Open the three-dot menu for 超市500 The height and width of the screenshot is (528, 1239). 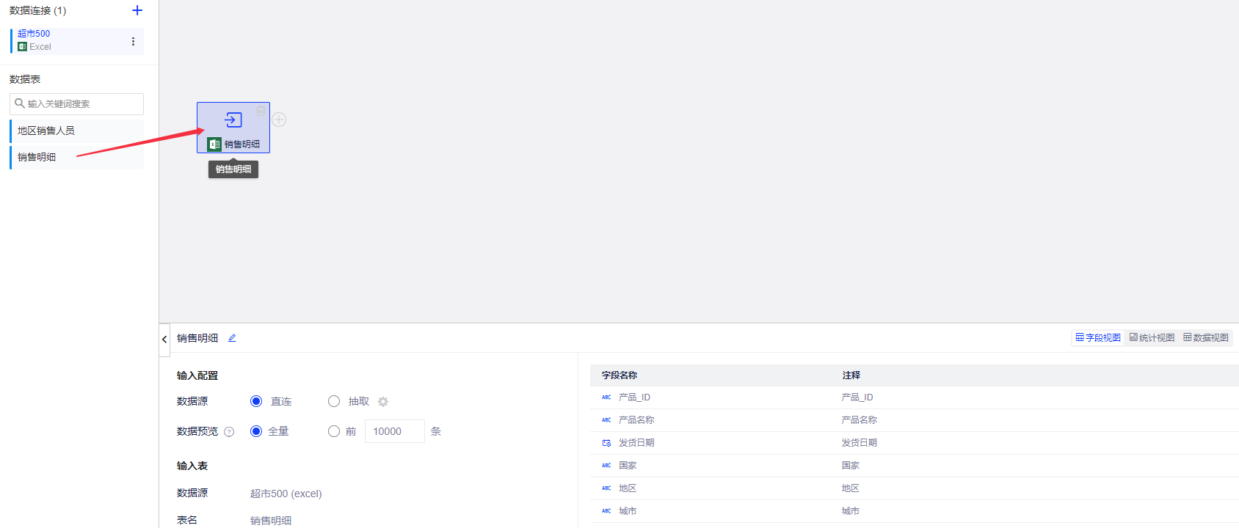pyautogui.click(x=133, y=42)
